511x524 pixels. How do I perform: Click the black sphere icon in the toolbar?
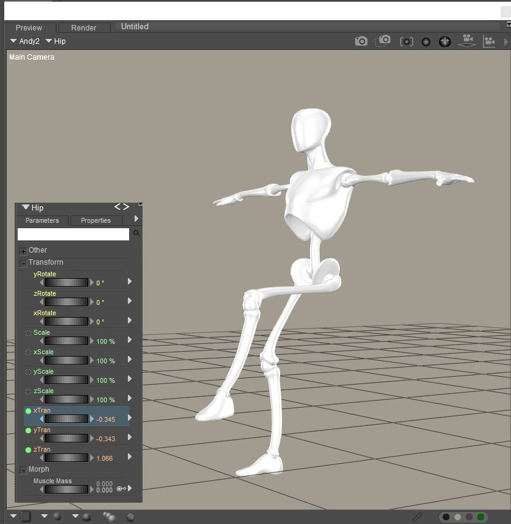[426, 42]
